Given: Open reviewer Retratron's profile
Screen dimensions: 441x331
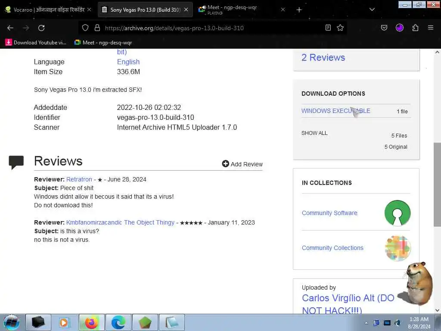Looking at the screenshot, I should tap(79, 179).
